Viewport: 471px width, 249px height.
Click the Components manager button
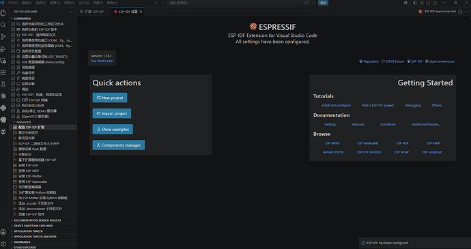pos(119,145)
